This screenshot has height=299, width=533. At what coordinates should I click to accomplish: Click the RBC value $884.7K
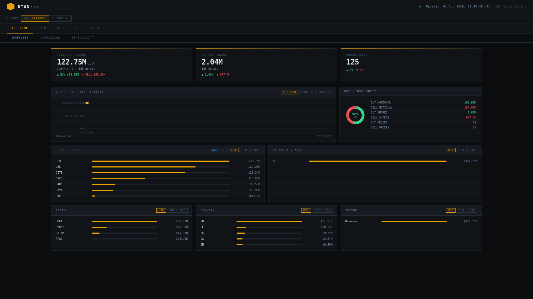pyautogui.click(x=254, y=196)
